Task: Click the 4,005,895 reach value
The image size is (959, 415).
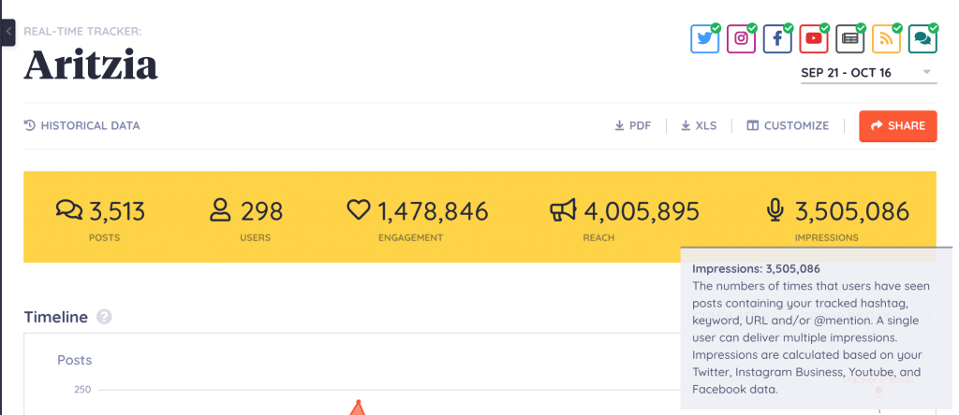Action: pos(642,211)
